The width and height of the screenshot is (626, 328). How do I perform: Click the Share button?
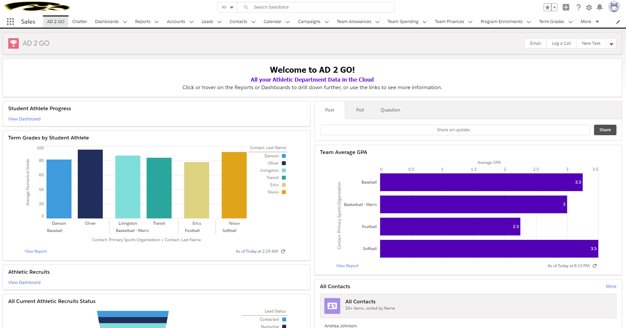(x=605, y=130)
